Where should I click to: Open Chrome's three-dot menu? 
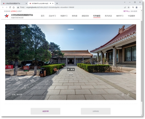click(140, 7)
